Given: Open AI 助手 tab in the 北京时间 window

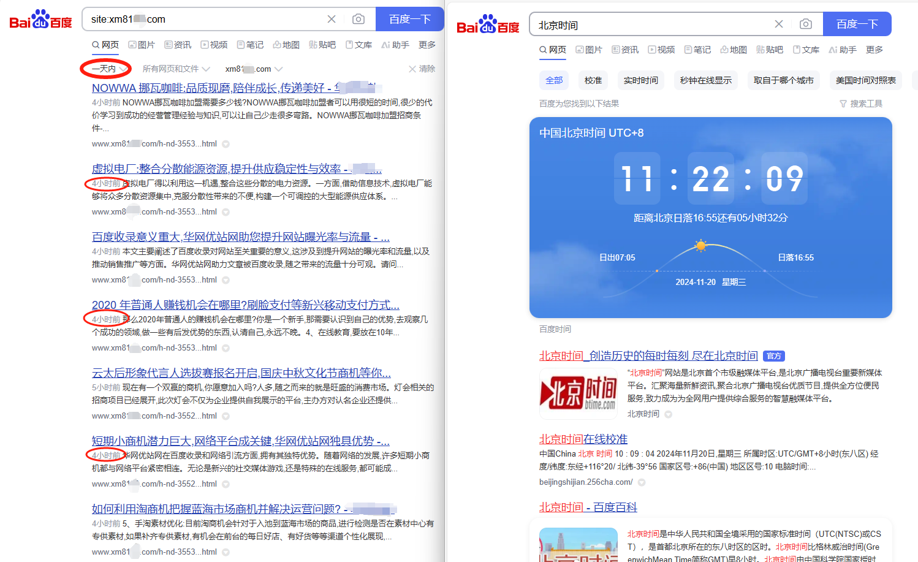Looking at the screenshot, I should pos(843,50).
